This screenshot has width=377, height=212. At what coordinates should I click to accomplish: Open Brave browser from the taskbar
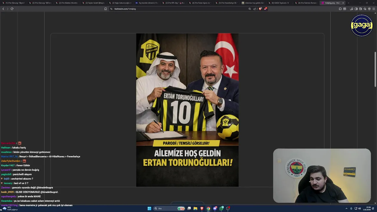click(x=202, y=208)
